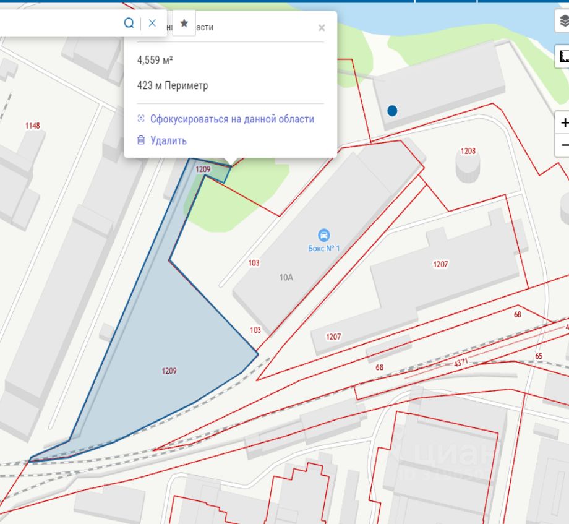This screenshot has height=524, width=569.
Task: Click the search magnifier icon
Action: pyautogui.click(x=129, y=23)
